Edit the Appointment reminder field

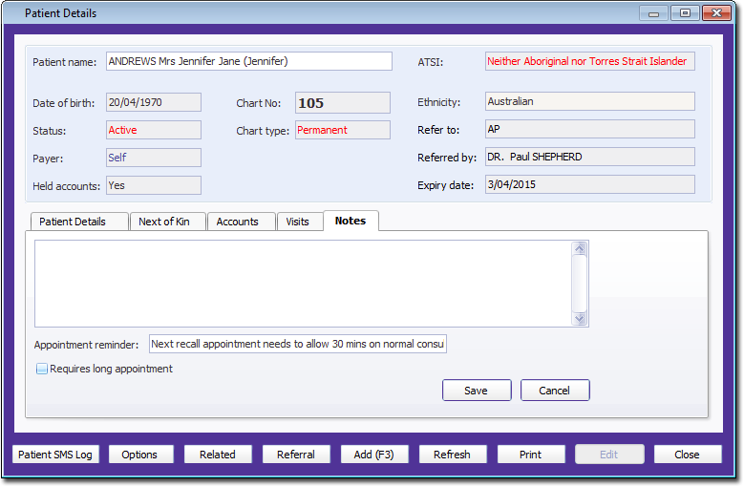coord(297,344)
